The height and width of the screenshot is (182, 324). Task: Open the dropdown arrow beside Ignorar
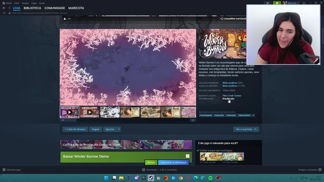coord(119,129)
